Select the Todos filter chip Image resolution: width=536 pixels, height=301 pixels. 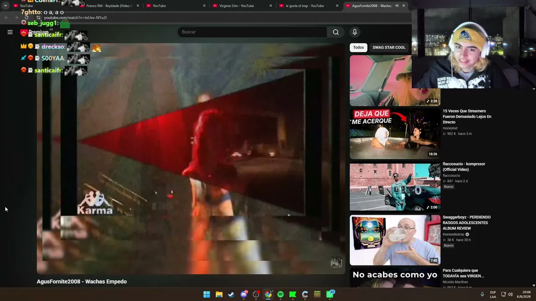point(358,48)
